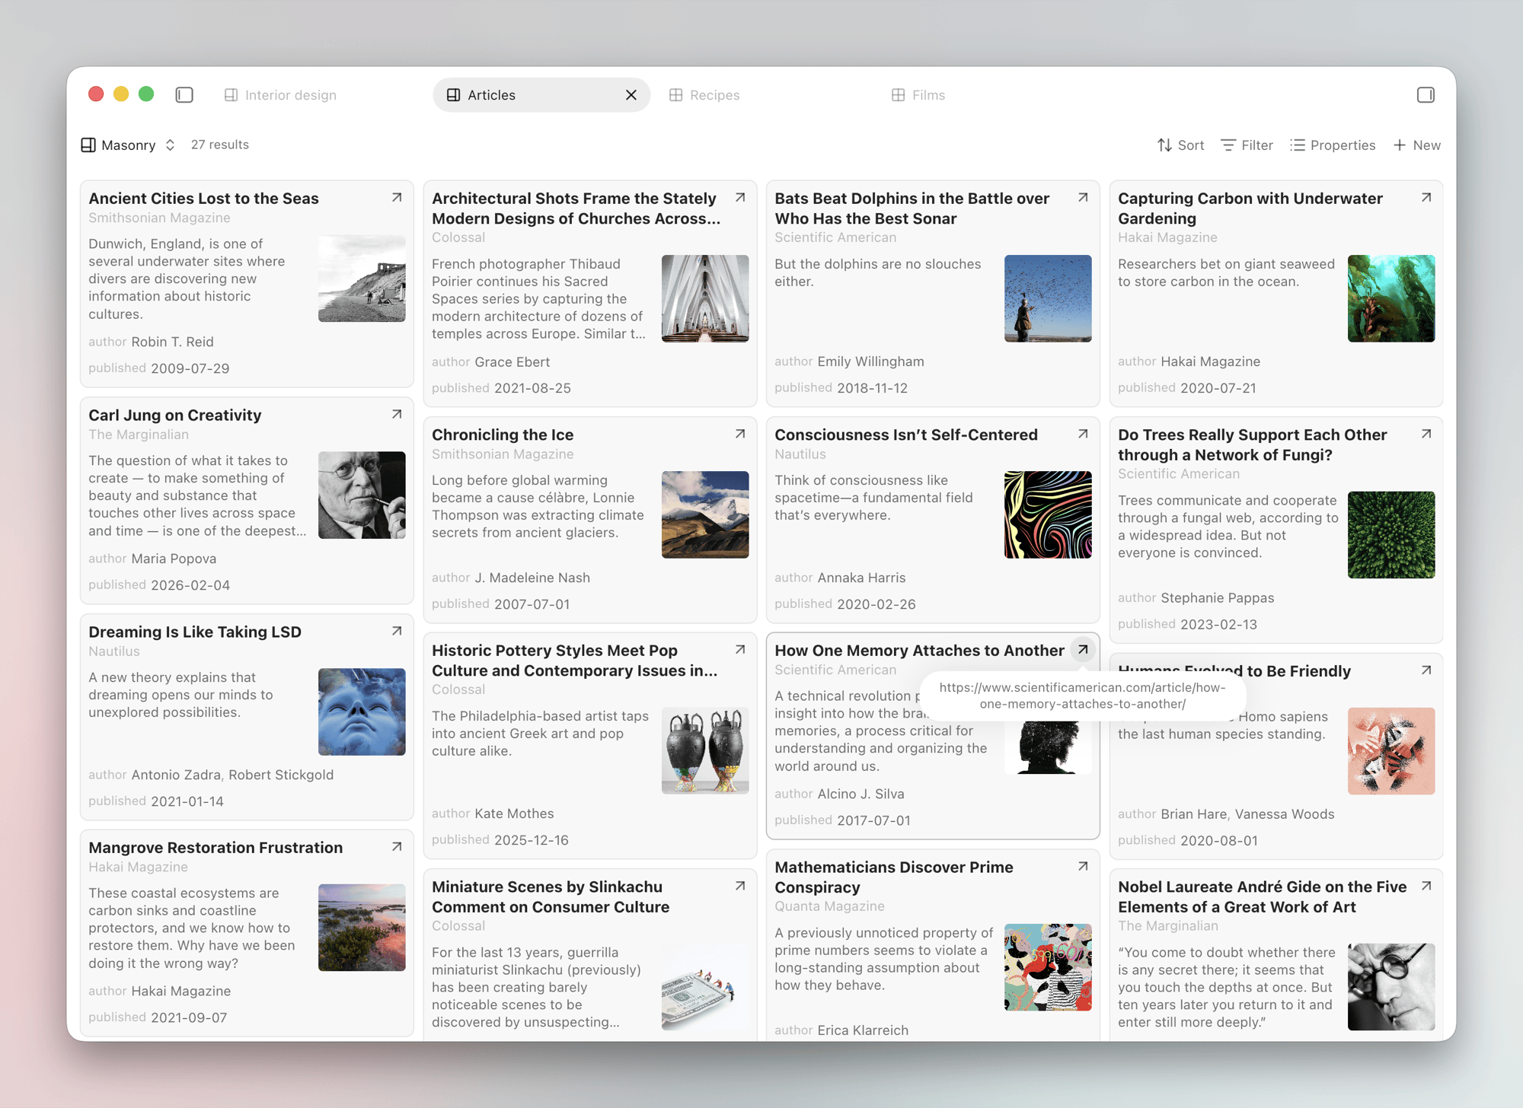Close the Articles tab
This screenshot has height=1108, width=1523.
click(x=631, y=94)
